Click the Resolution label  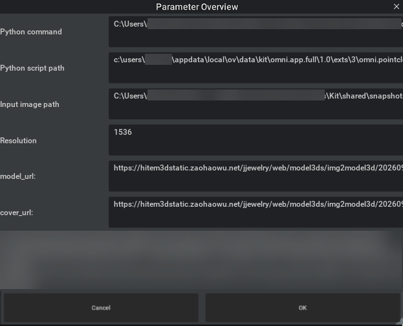point(18,141)
